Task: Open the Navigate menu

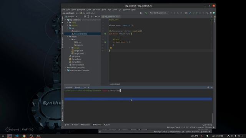Action: coord(81,10)
